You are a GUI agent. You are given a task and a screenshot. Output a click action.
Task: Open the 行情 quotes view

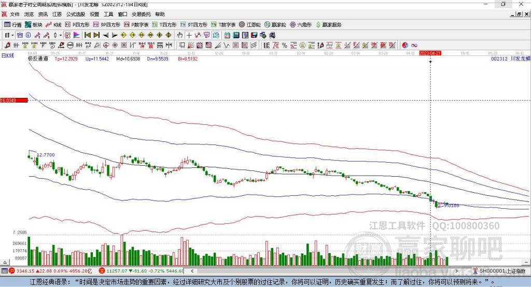point(12,25)
